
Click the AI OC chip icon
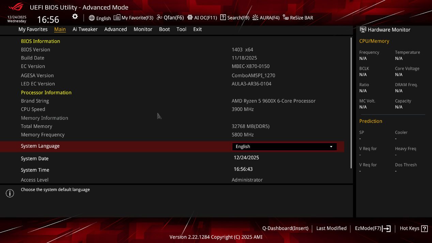[190, 18]
